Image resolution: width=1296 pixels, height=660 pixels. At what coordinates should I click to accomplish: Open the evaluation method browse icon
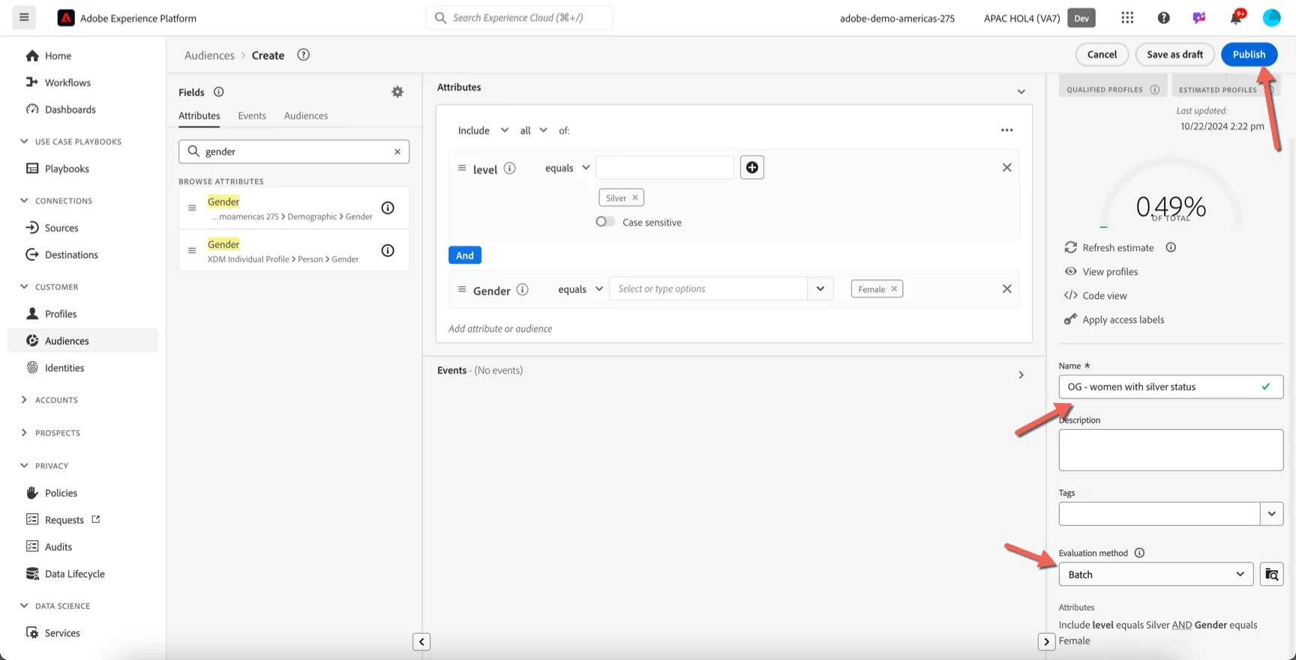click(x=1271, y=575)
